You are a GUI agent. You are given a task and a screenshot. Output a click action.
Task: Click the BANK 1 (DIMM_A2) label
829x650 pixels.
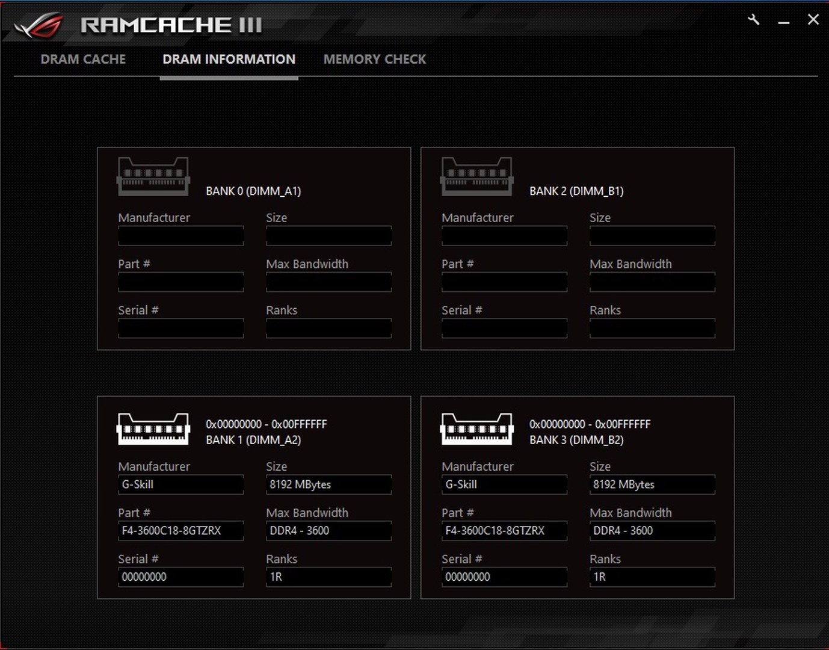click(x=253, y=440)
